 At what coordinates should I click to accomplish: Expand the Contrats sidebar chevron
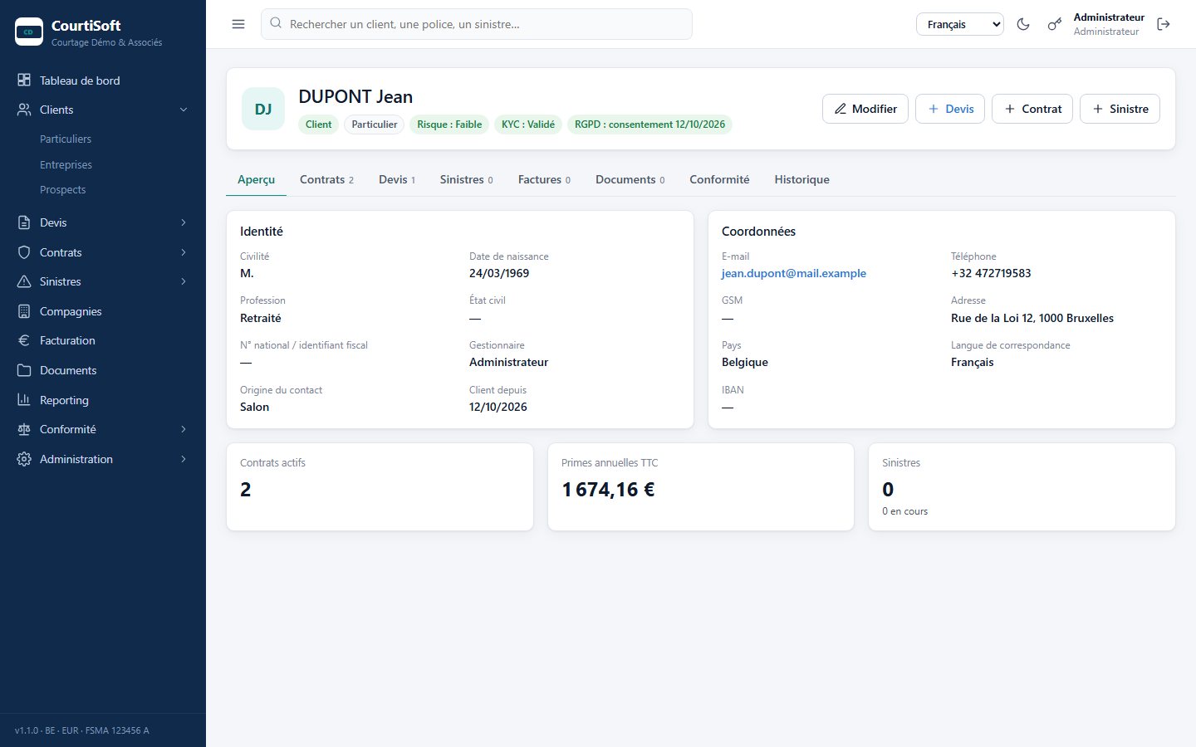184,252
